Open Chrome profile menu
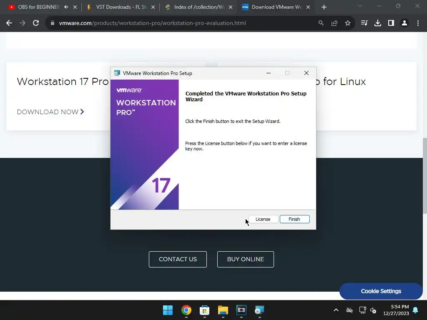Image resolution: width=427 pixels, height=320 pixels. (404, 23)
